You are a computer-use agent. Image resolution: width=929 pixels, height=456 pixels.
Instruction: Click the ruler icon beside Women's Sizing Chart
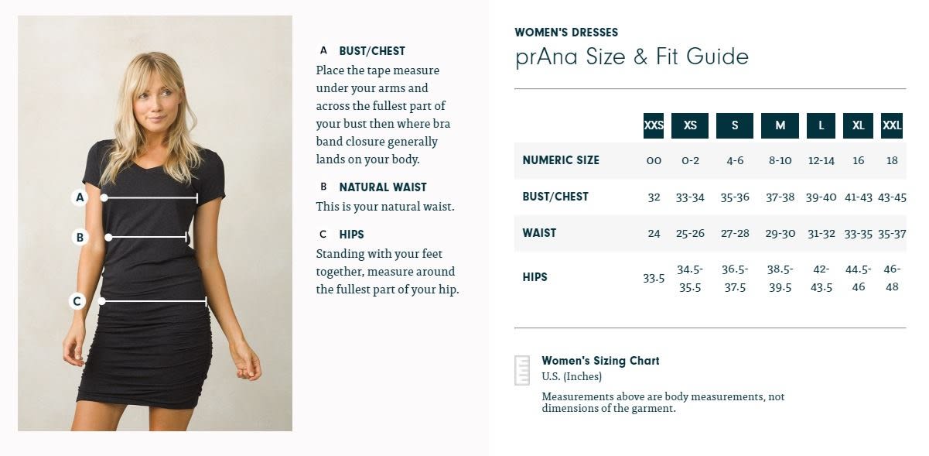(x=522, y=370)
